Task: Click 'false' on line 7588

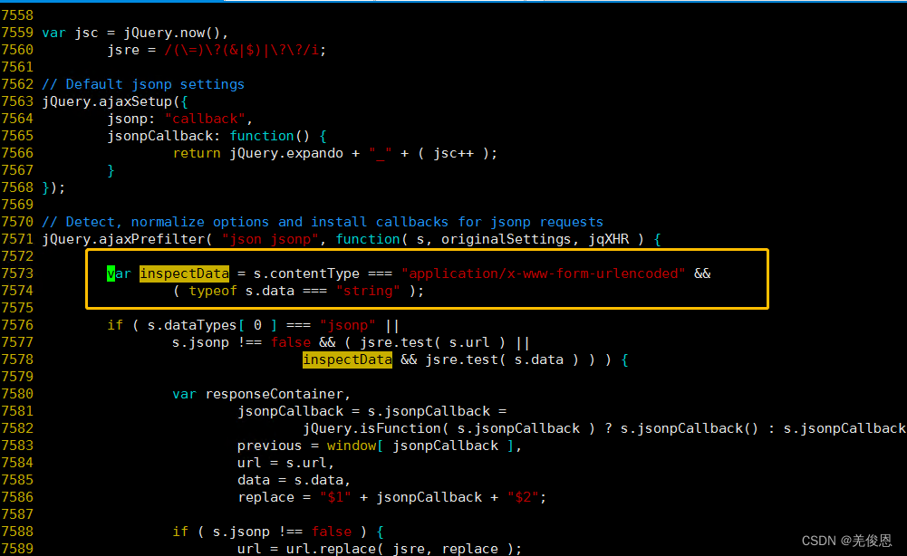Action: coord(332,532)
